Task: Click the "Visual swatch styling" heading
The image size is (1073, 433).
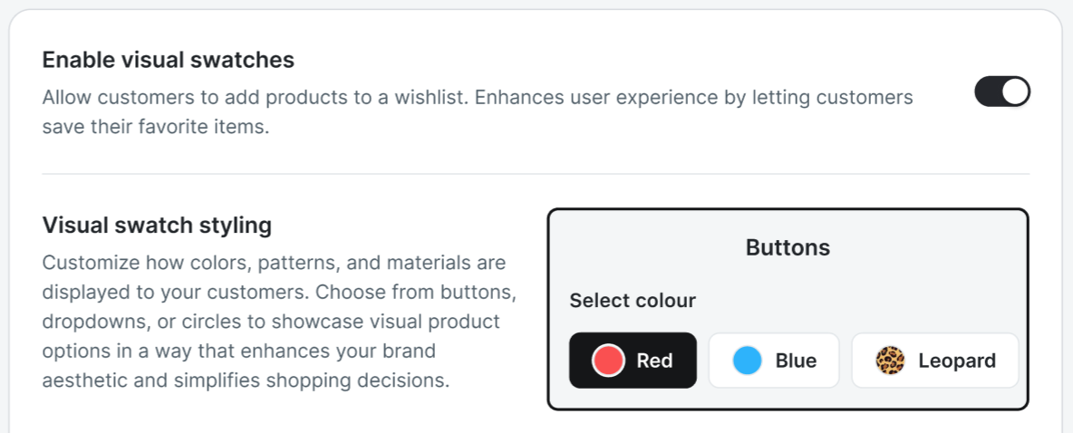Action: [157, 225]
